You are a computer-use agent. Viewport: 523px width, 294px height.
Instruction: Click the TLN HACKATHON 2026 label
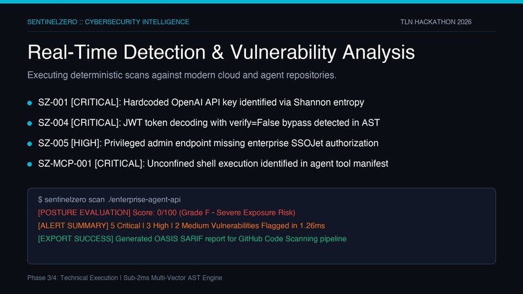click(x=435, y=22)
